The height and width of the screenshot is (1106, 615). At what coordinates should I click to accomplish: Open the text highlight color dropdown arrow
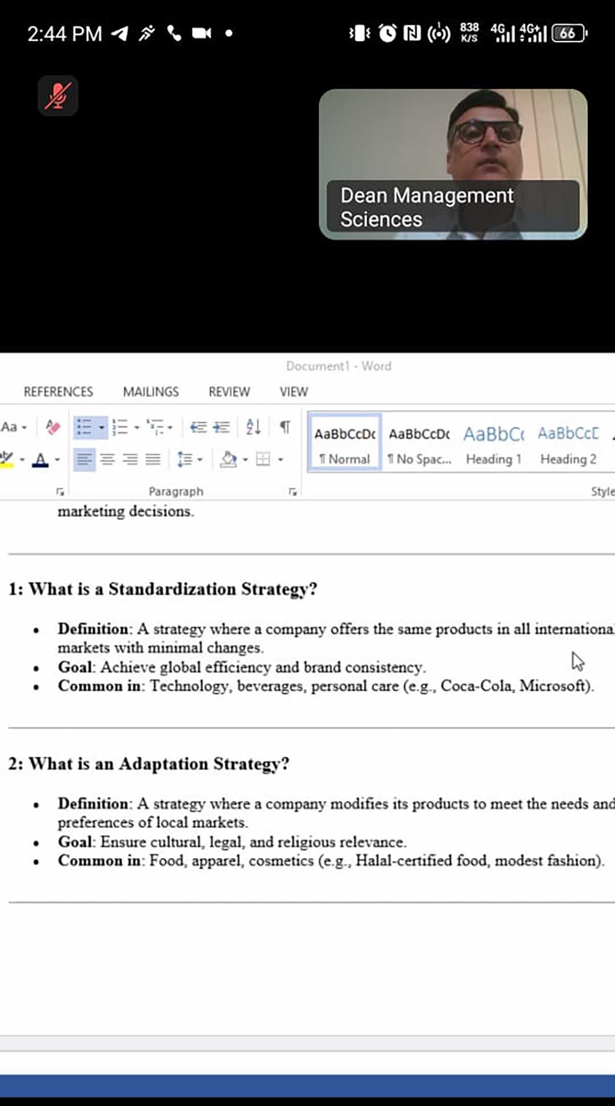[22, 460]
